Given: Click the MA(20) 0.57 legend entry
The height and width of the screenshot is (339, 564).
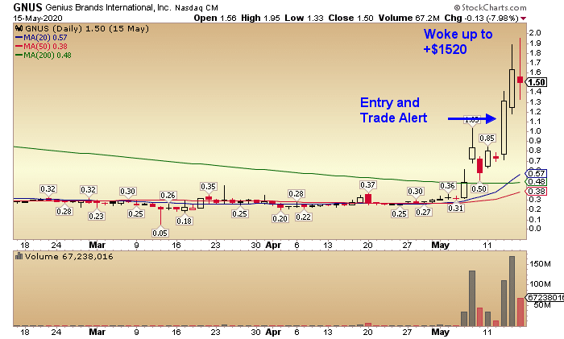Looking at the screenshot, I should [41, 38].
